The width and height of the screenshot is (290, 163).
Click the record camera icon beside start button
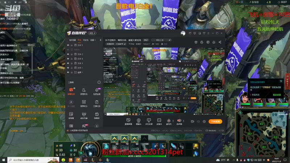[192, 121]
